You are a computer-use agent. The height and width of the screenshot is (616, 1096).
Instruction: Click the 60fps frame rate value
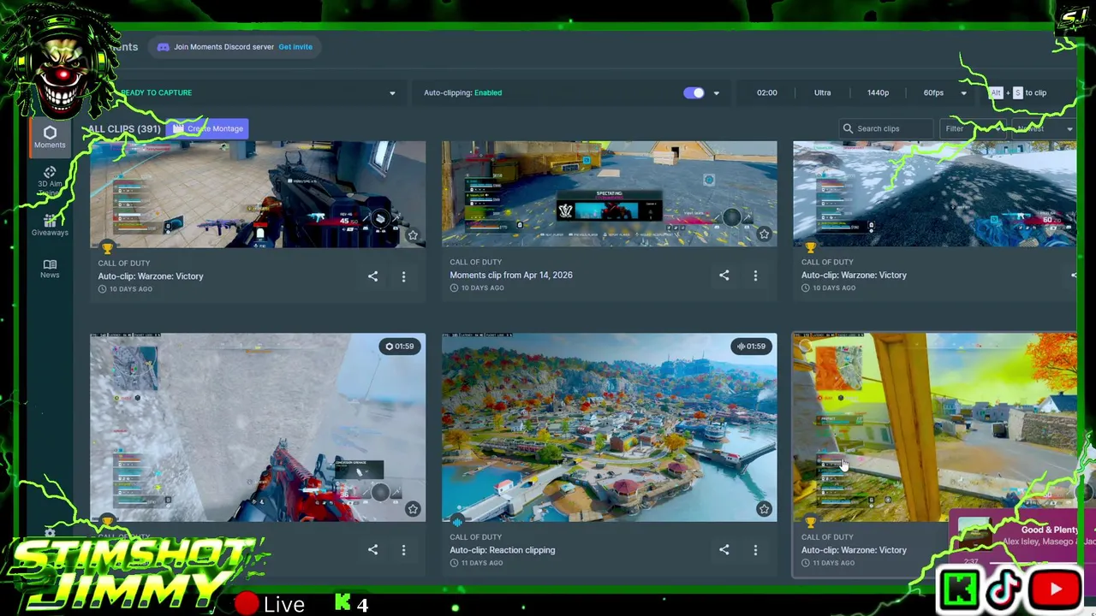[933, 92]
